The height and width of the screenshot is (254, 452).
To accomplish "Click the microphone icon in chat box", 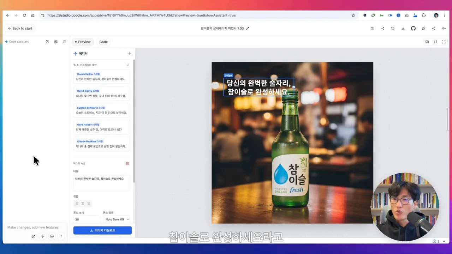I will tap(42, 236).
